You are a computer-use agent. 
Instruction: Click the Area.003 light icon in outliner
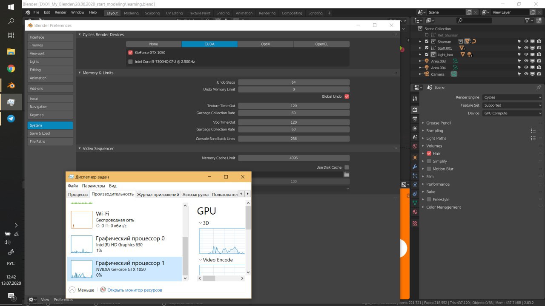pyautogui.click(x=427, y=61)
